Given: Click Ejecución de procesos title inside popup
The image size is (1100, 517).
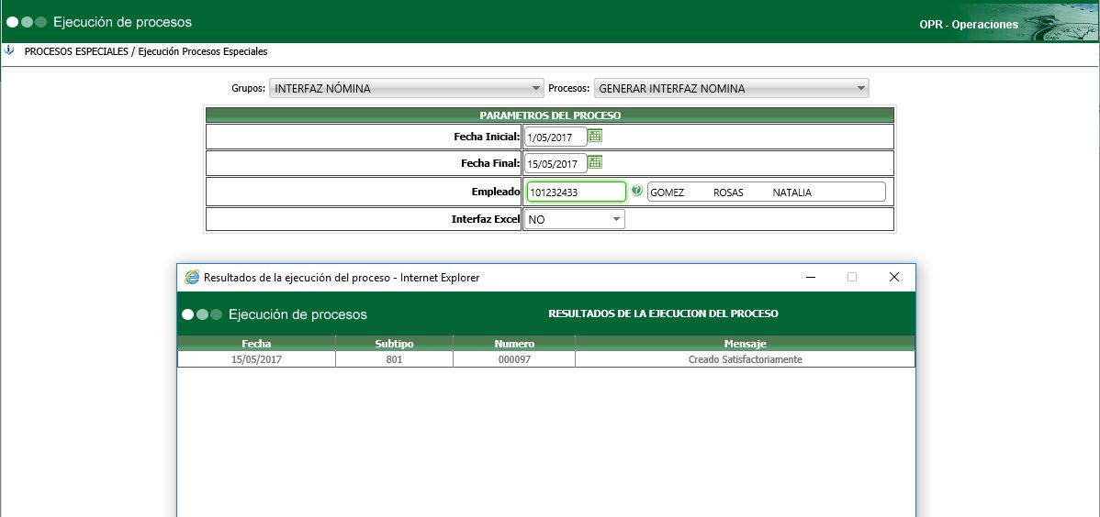Looking at the screenshot, I should pos(297,314).
